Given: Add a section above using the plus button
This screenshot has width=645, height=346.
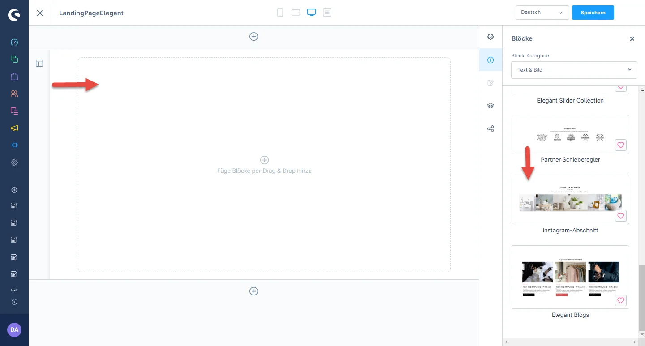Looking at the screenshot, I should tap(254, 37).
